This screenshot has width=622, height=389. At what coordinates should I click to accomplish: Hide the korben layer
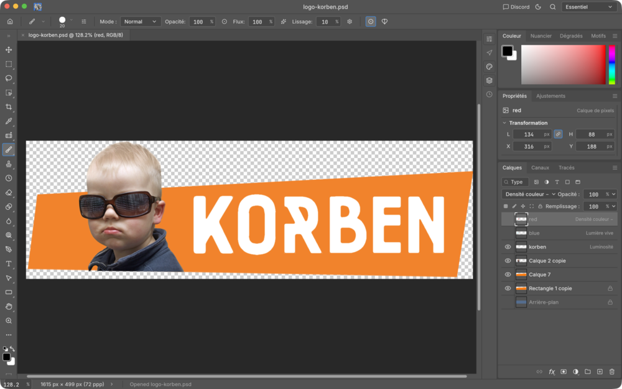click(508, 247)
